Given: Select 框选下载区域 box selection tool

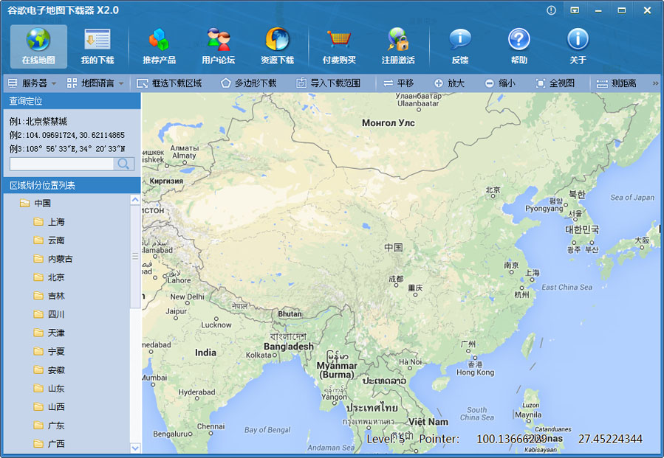Looking at the screenshot, I should [x=169, y=83].
